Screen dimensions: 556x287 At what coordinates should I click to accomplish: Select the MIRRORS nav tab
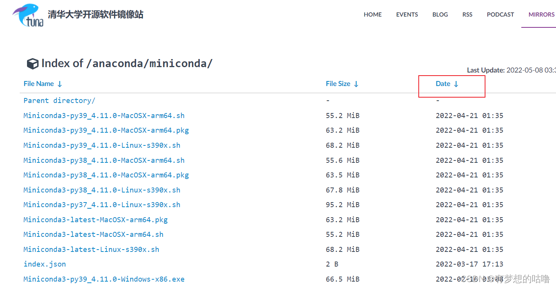541,15
